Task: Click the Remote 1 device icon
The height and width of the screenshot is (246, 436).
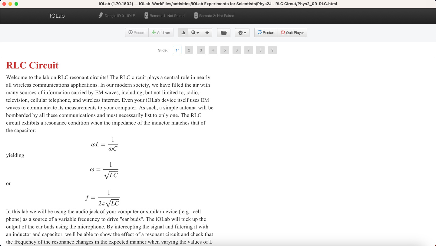Action: (146, 15)
